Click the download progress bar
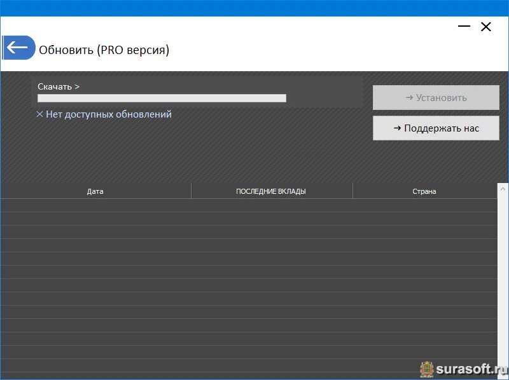Image resolution: width=509 pixels, height=380 pixels. coord(162,98)
